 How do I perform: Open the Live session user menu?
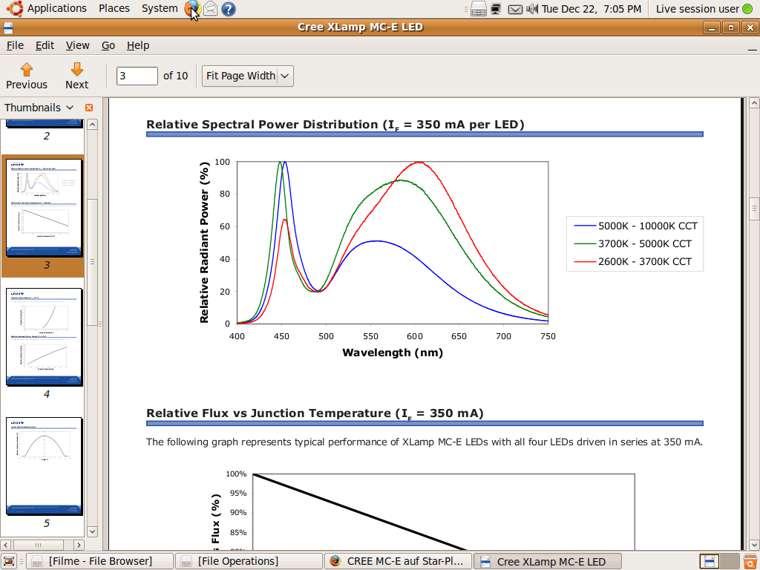pyautogui.click(x=704, y=9)
